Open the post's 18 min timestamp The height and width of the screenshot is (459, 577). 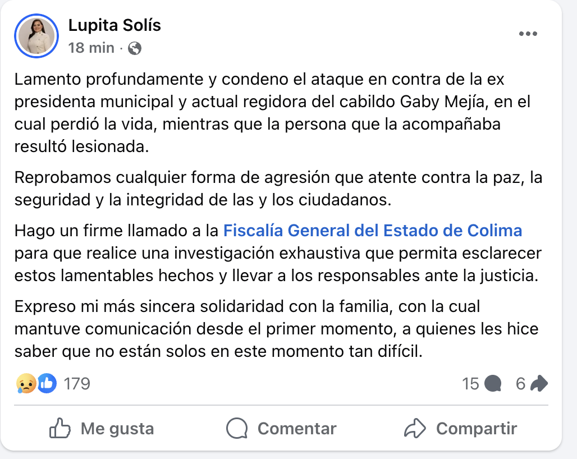click(91, 48)
